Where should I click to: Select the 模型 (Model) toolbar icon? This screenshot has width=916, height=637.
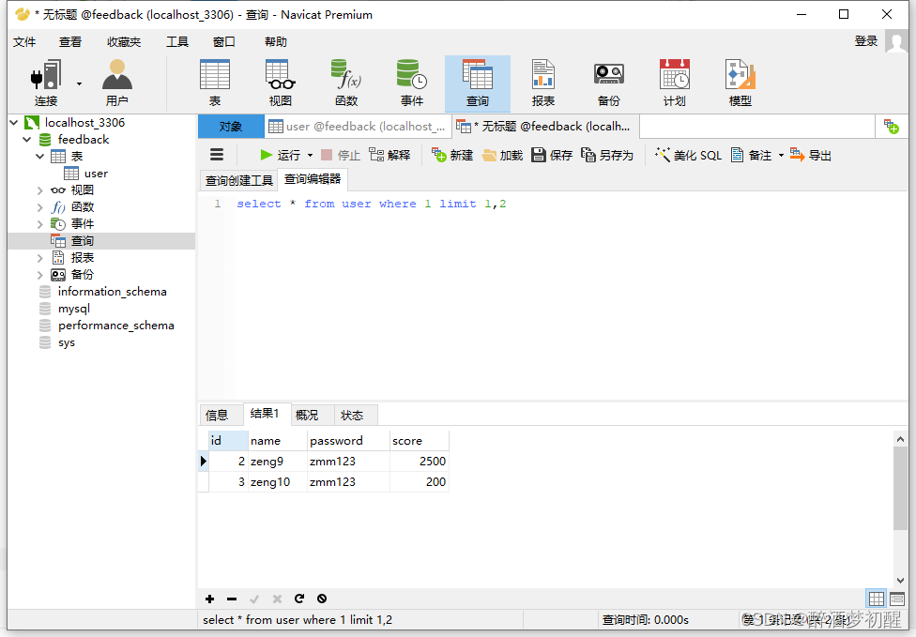coord(741,82)
